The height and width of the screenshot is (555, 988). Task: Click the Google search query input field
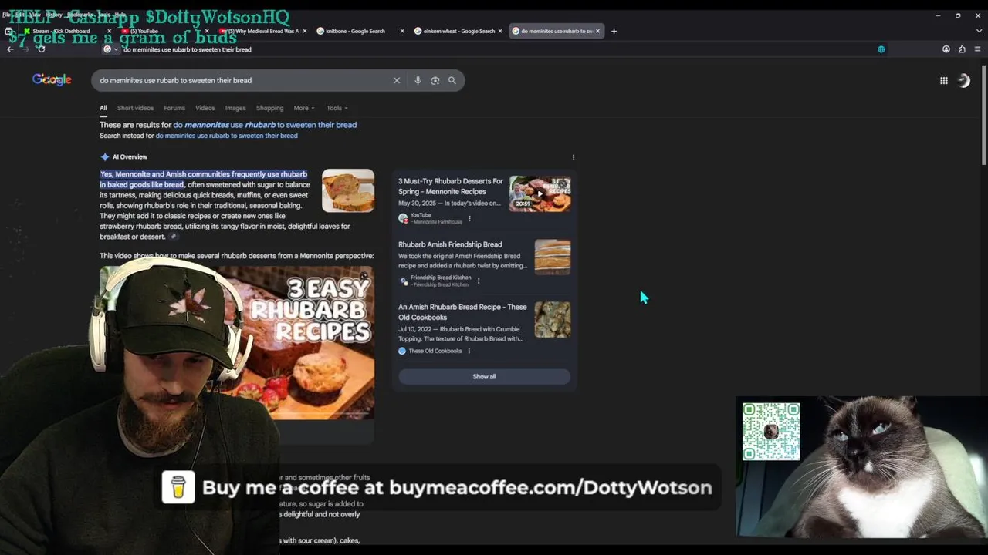[243, 80]
